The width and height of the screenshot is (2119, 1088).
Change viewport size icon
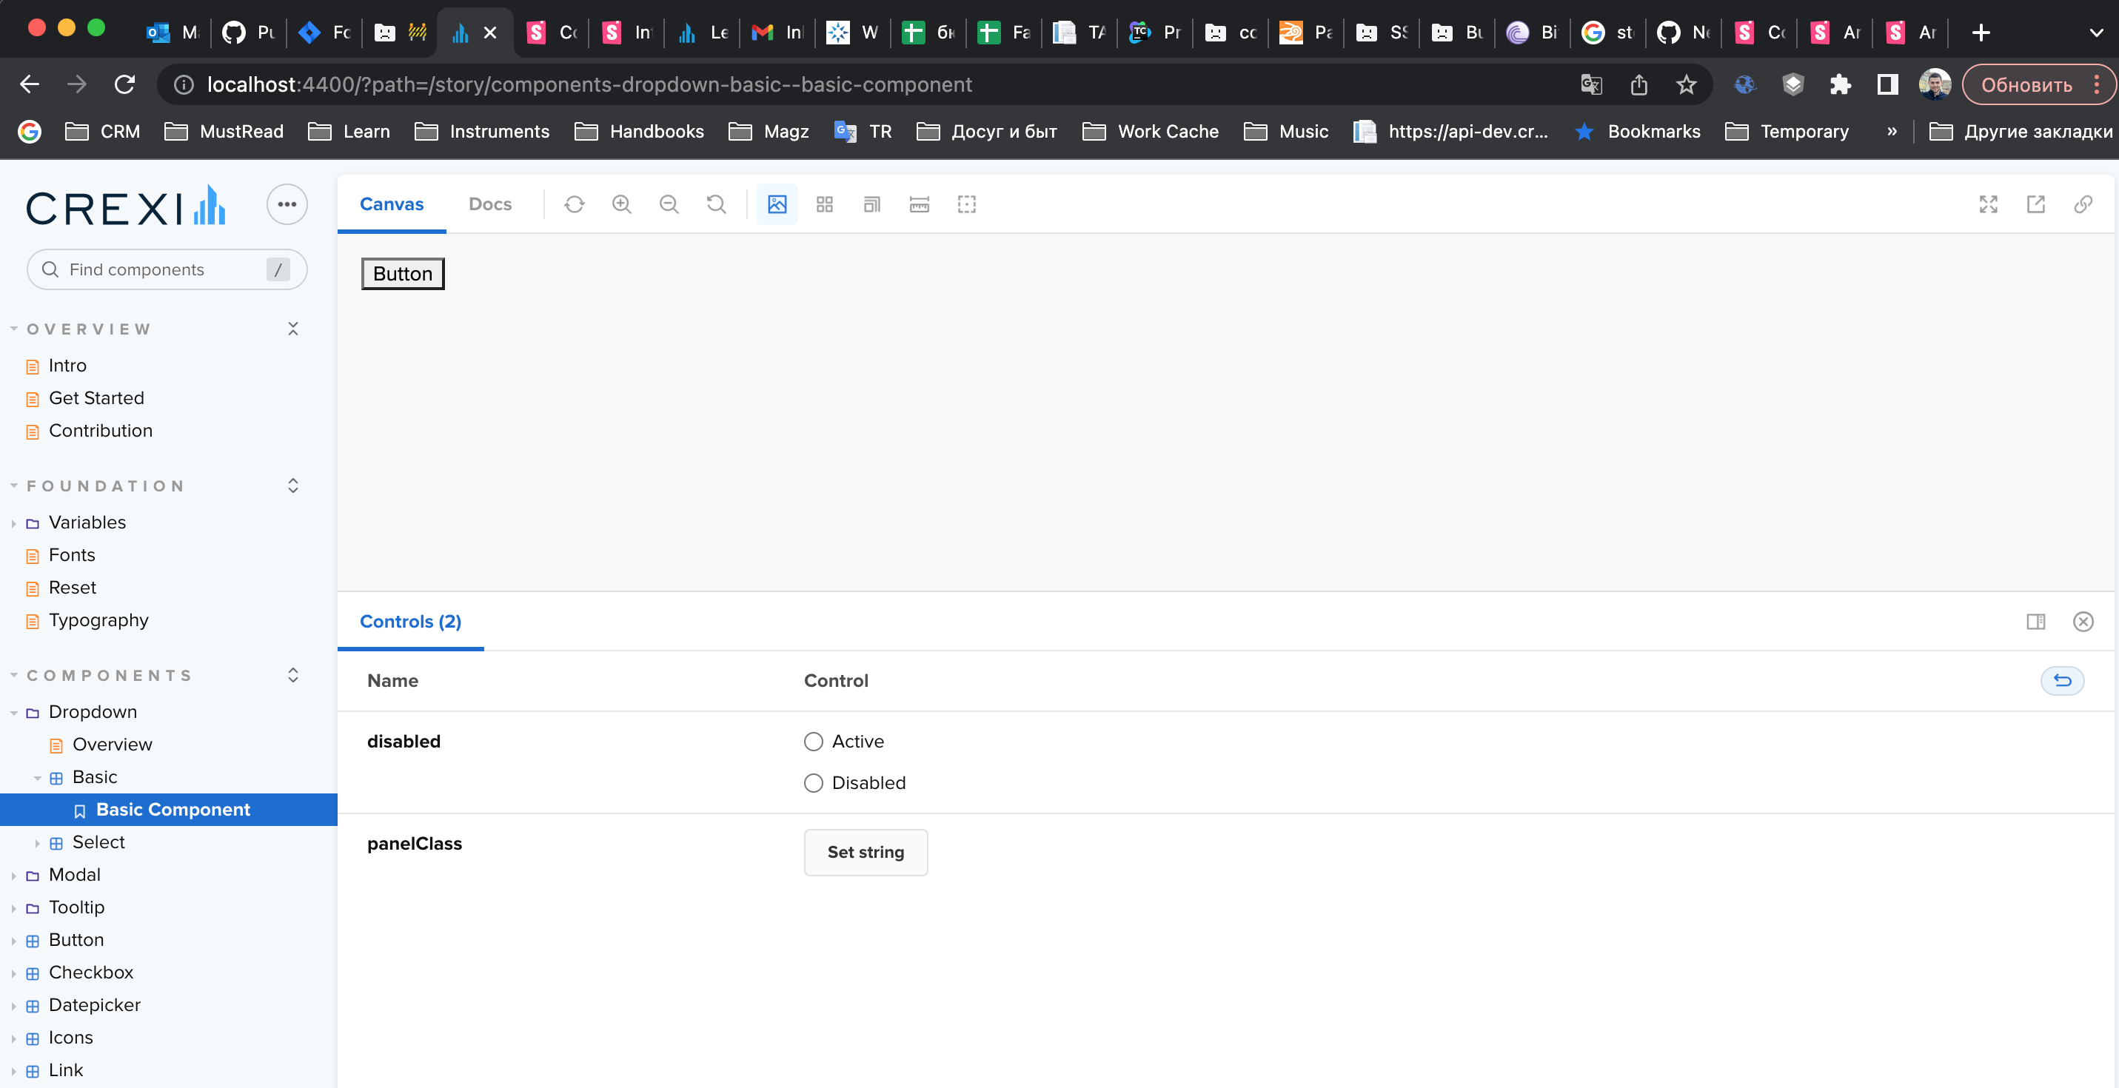(x=872, y=204)
